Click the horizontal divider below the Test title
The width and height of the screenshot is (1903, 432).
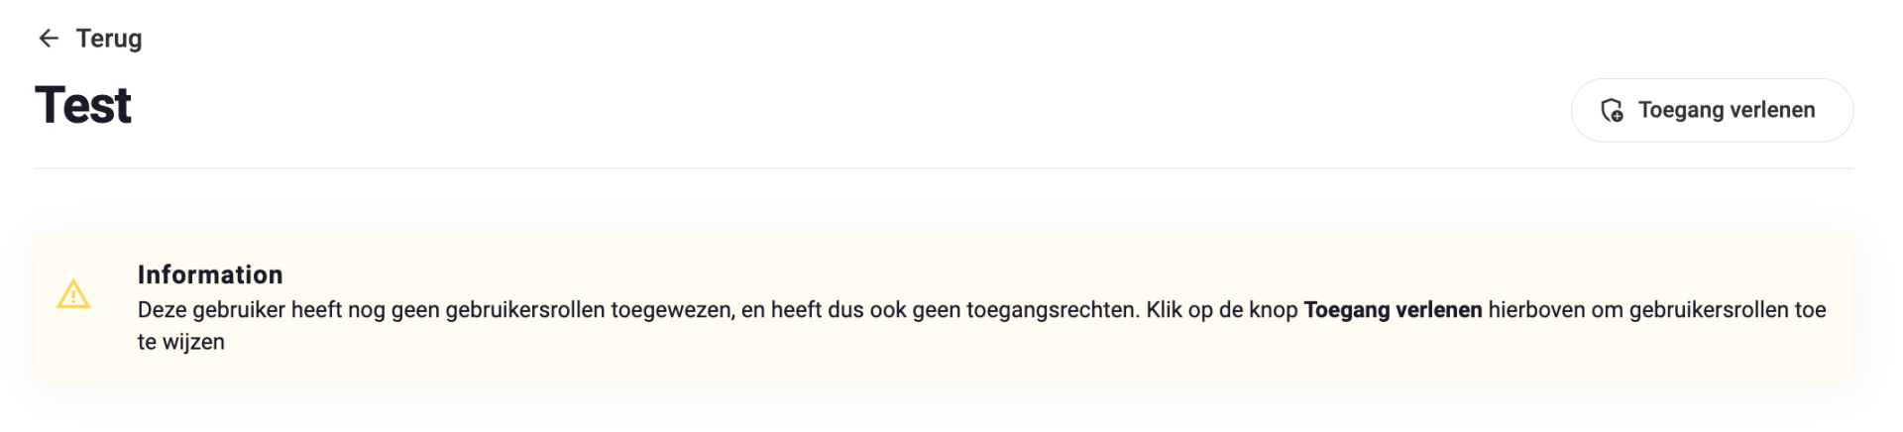(944, 168)
